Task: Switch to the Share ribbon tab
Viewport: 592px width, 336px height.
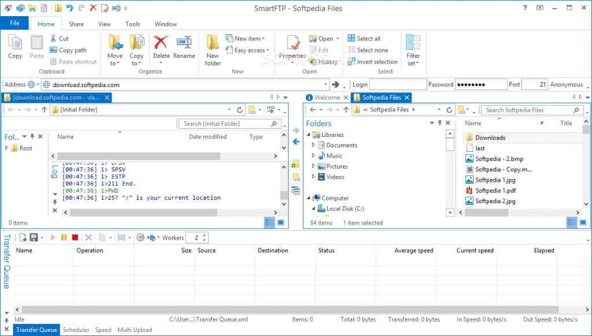Action: coord(76,24)
